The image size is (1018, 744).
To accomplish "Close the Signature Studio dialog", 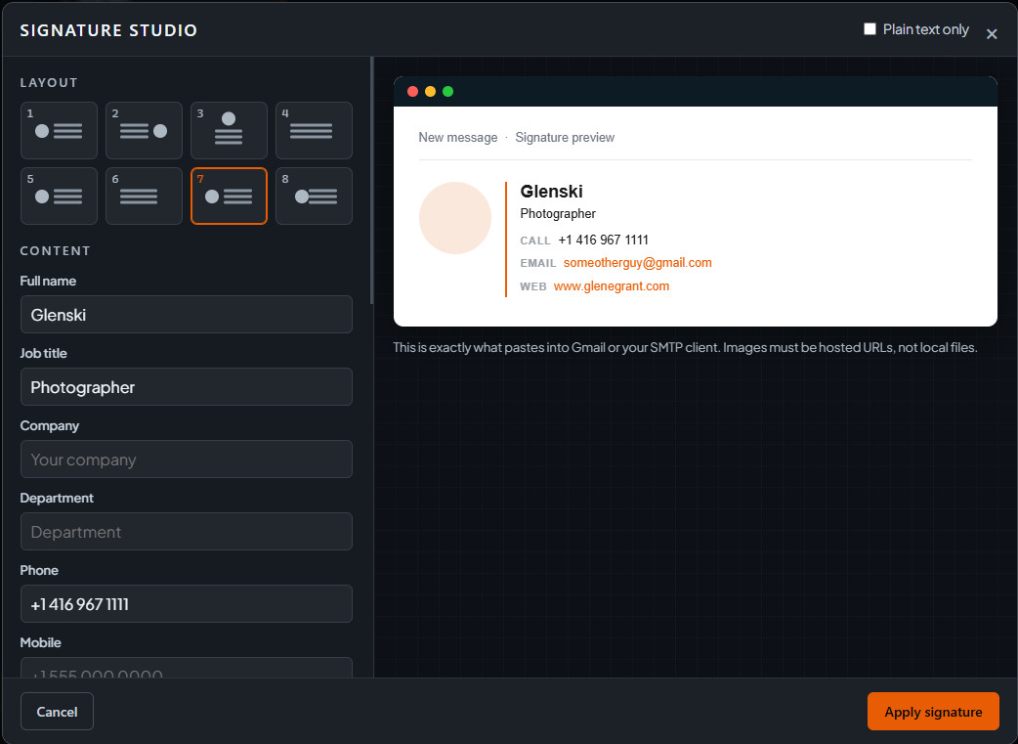I will (x=992, y=34).
